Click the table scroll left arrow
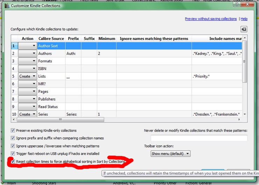259x185 pixels. click(x=14, y=119)
